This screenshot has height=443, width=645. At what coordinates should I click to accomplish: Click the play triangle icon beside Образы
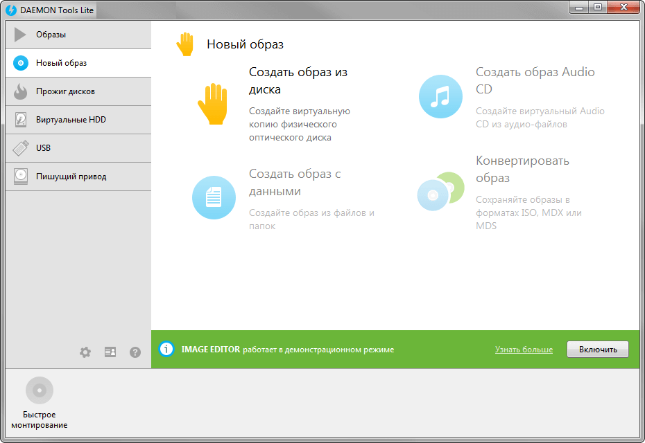coord(20,35)
